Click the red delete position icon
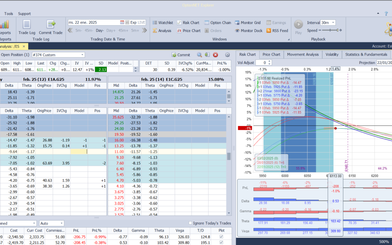 click(216, 55)
